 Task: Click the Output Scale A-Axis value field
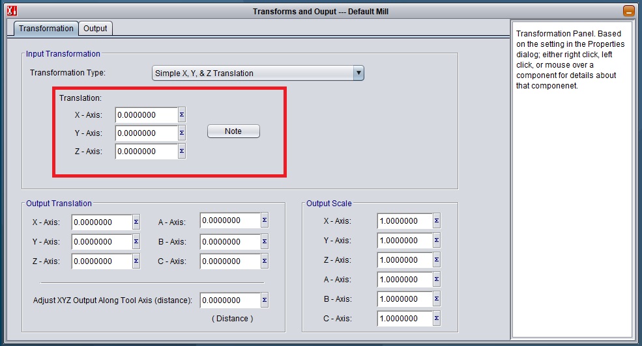[404, 280]
